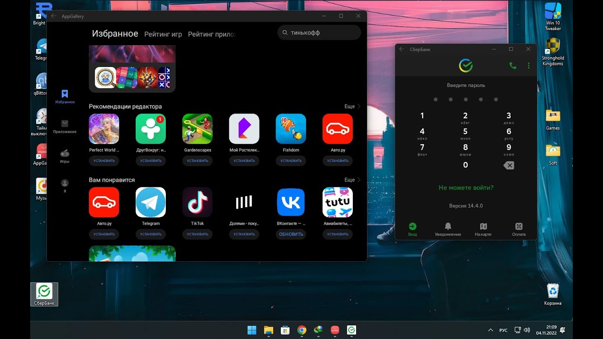Viewport: 603px width, 339px height.
Task: Tap phone call icon in СберБанк
Action: coord(513,66)
